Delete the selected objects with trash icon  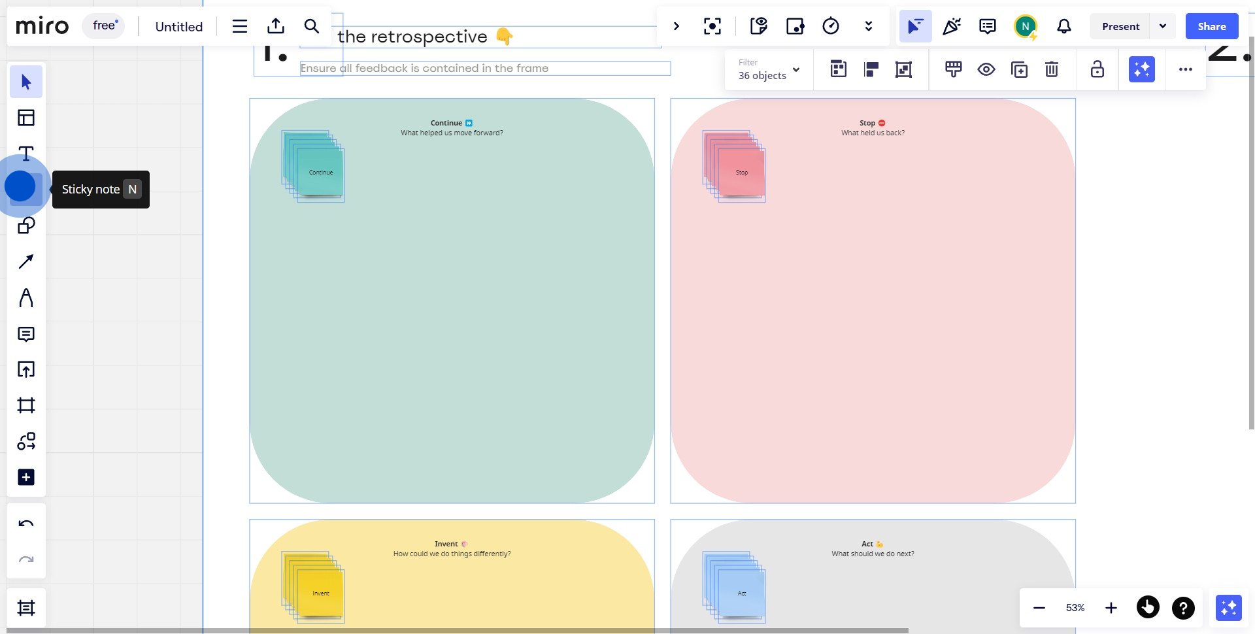point(1052,69)
